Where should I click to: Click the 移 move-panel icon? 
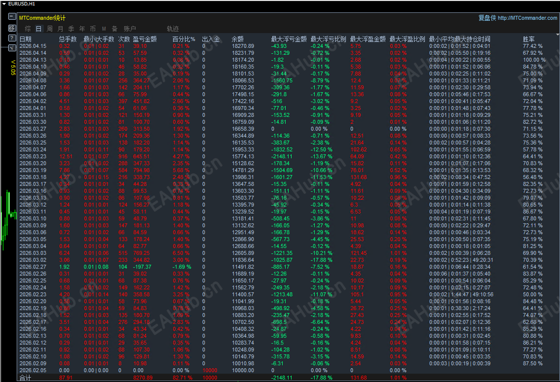tap(12, 28)
